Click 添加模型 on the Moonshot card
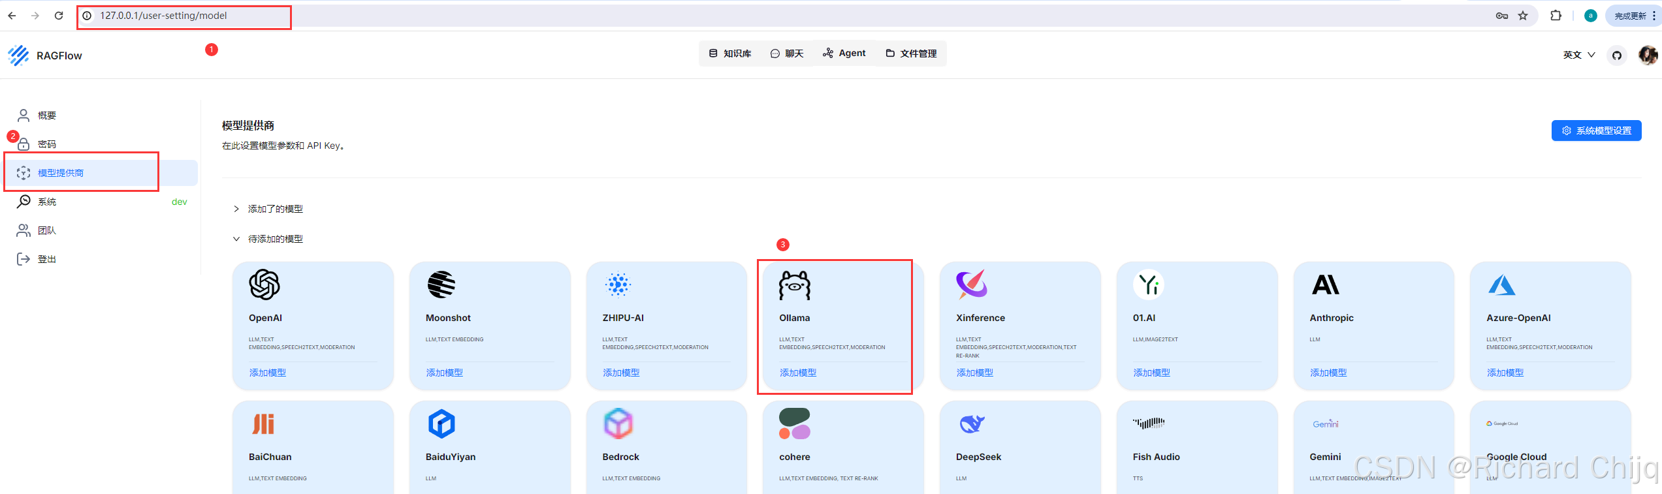1662x494 pixels. 445,373
